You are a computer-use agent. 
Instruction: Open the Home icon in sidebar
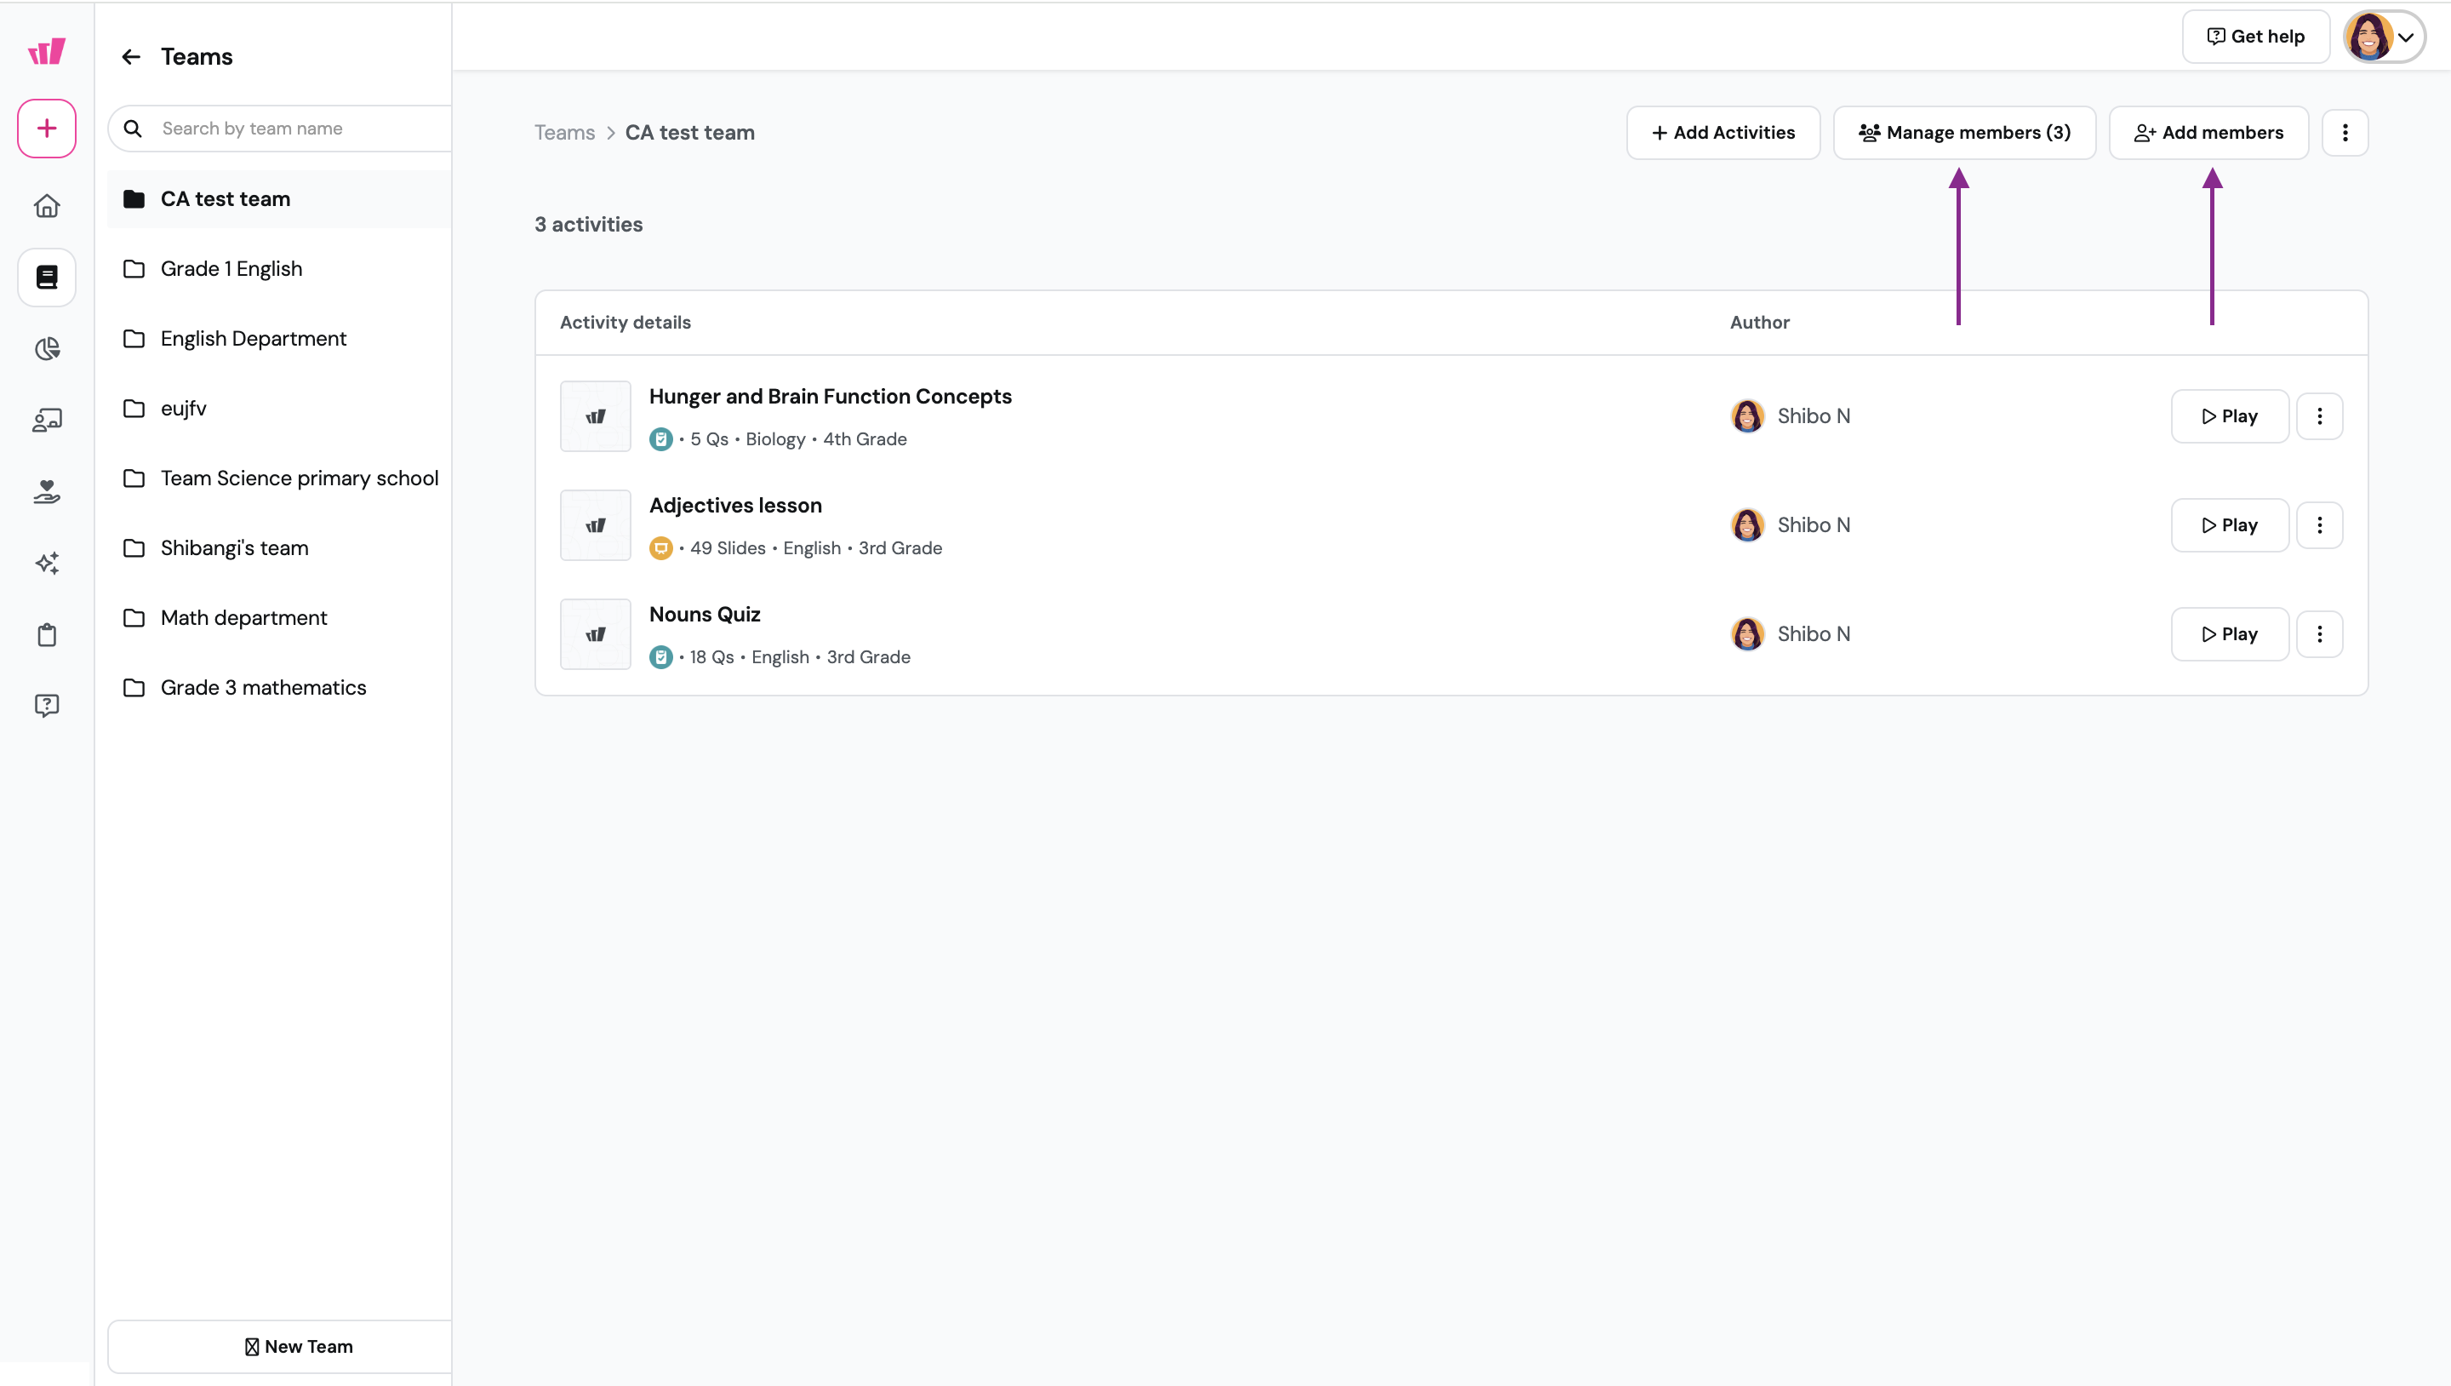[47, 206]
